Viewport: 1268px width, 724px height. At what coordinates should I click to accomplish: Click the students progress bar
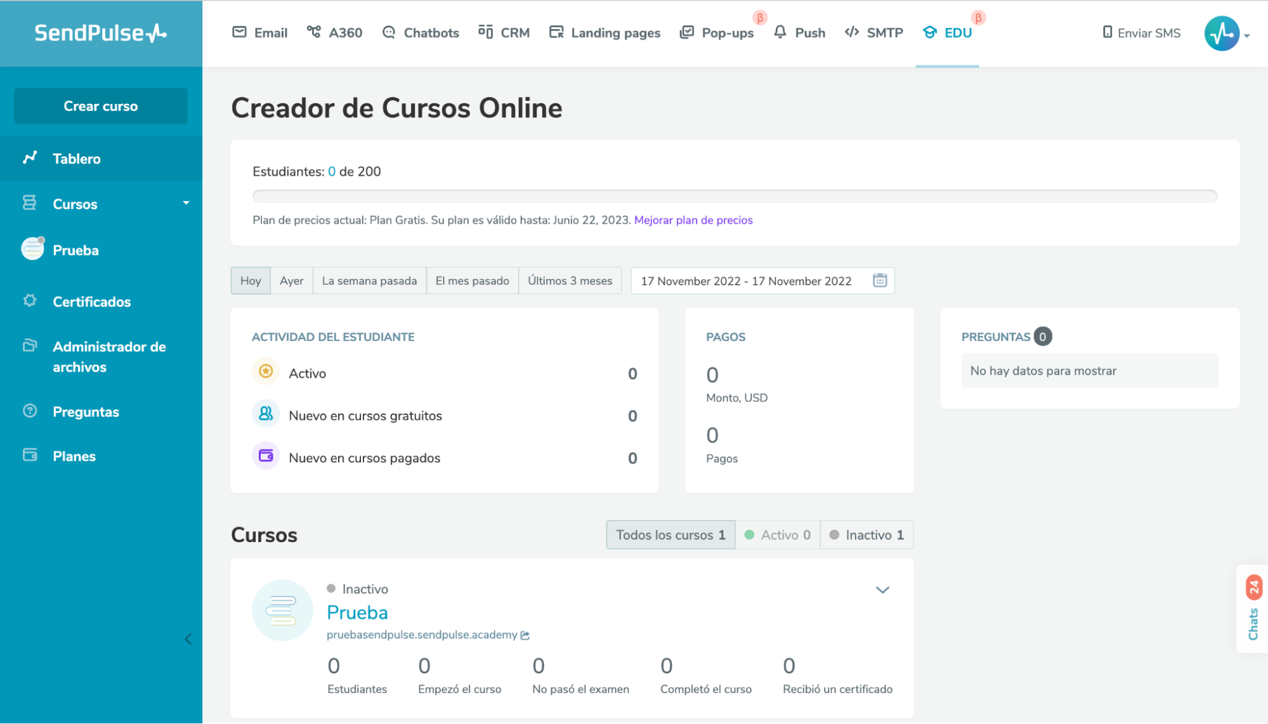pos(735,196)
